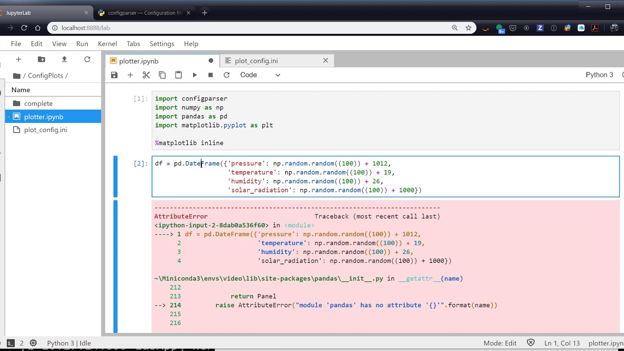Viewport: 624px width, 351px height.
Task: Click the unsaved-changes dot on plotter.ipynb tab
Action: click(x=211, y=61)
